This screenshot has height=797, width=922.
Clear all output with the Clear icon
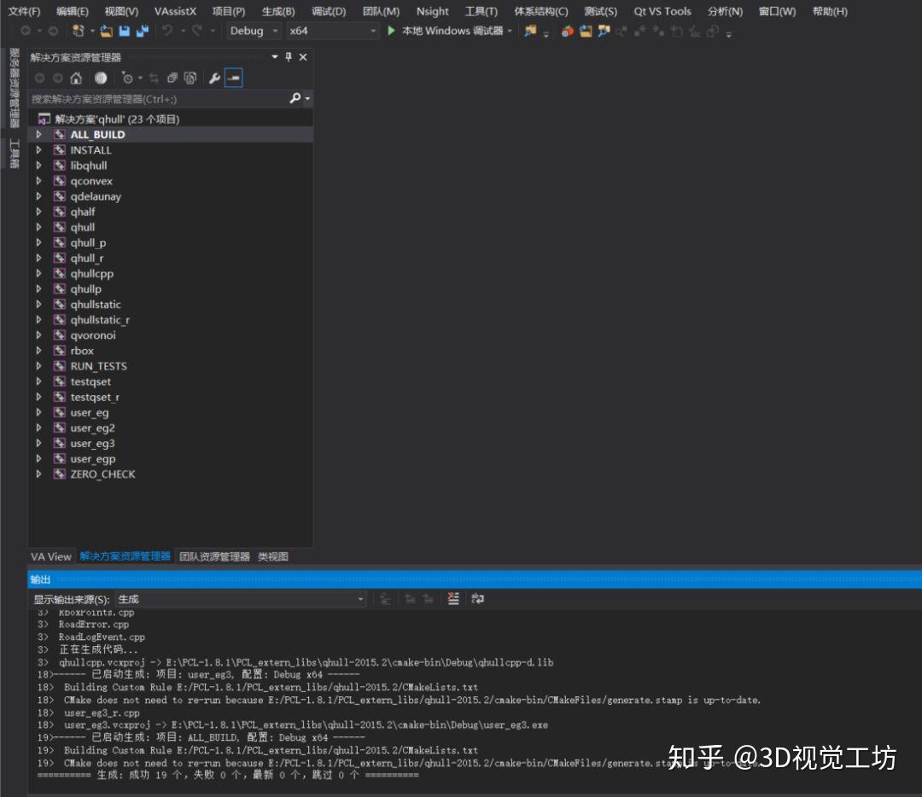(x=453, y=599)
